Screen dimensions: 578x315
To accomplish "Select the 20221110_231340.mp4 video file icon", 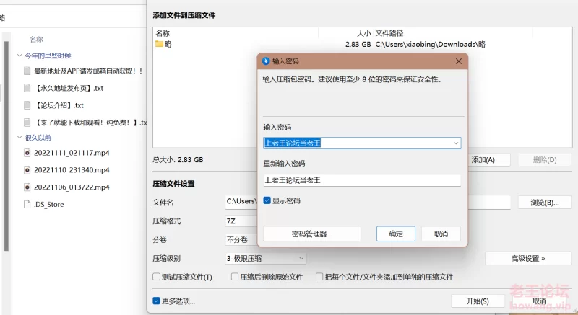I will tap(27, 170).
